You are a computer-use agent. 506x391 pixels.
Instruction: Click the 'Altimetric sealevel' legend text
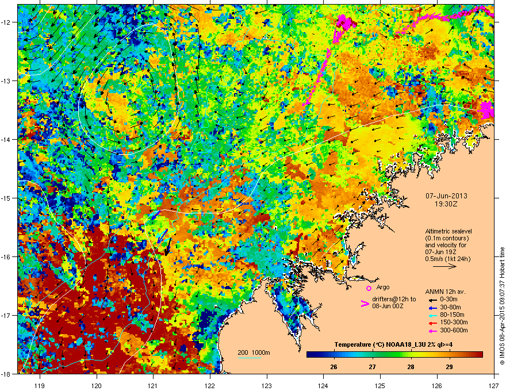click(448, 231)
